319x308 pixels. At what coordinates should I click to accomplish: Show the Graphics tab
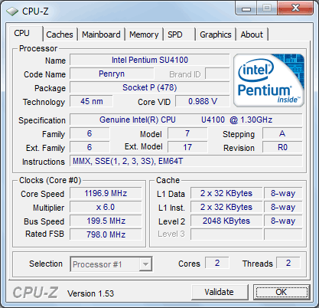click(216, 34)
